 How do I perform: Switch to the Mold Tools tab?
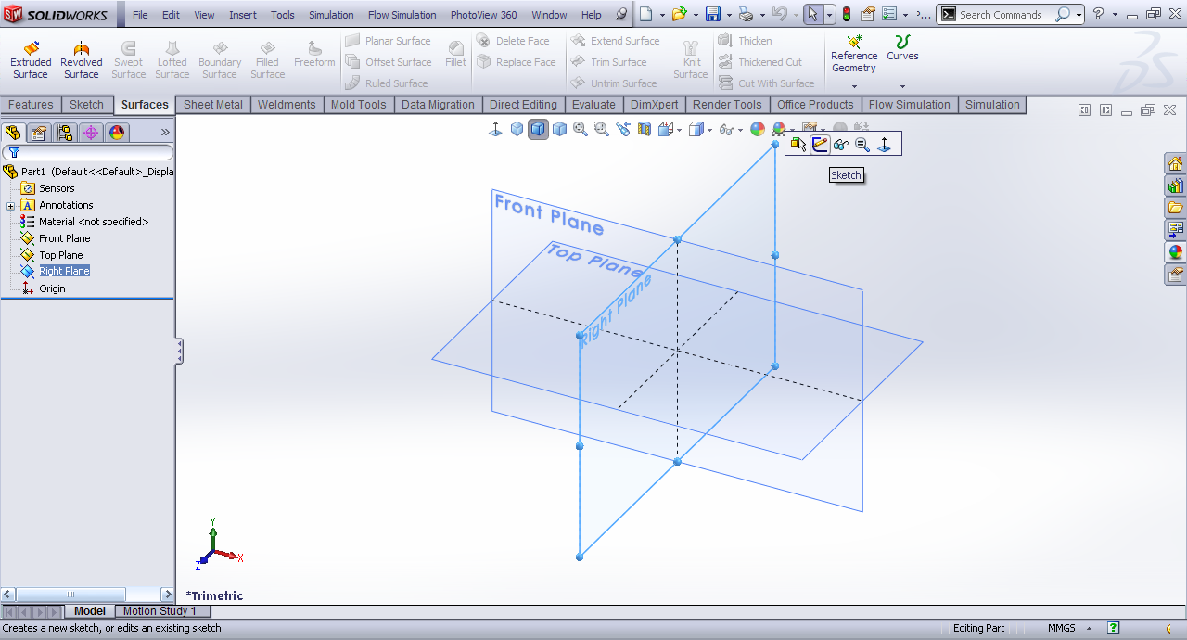[x=358, y=105]
